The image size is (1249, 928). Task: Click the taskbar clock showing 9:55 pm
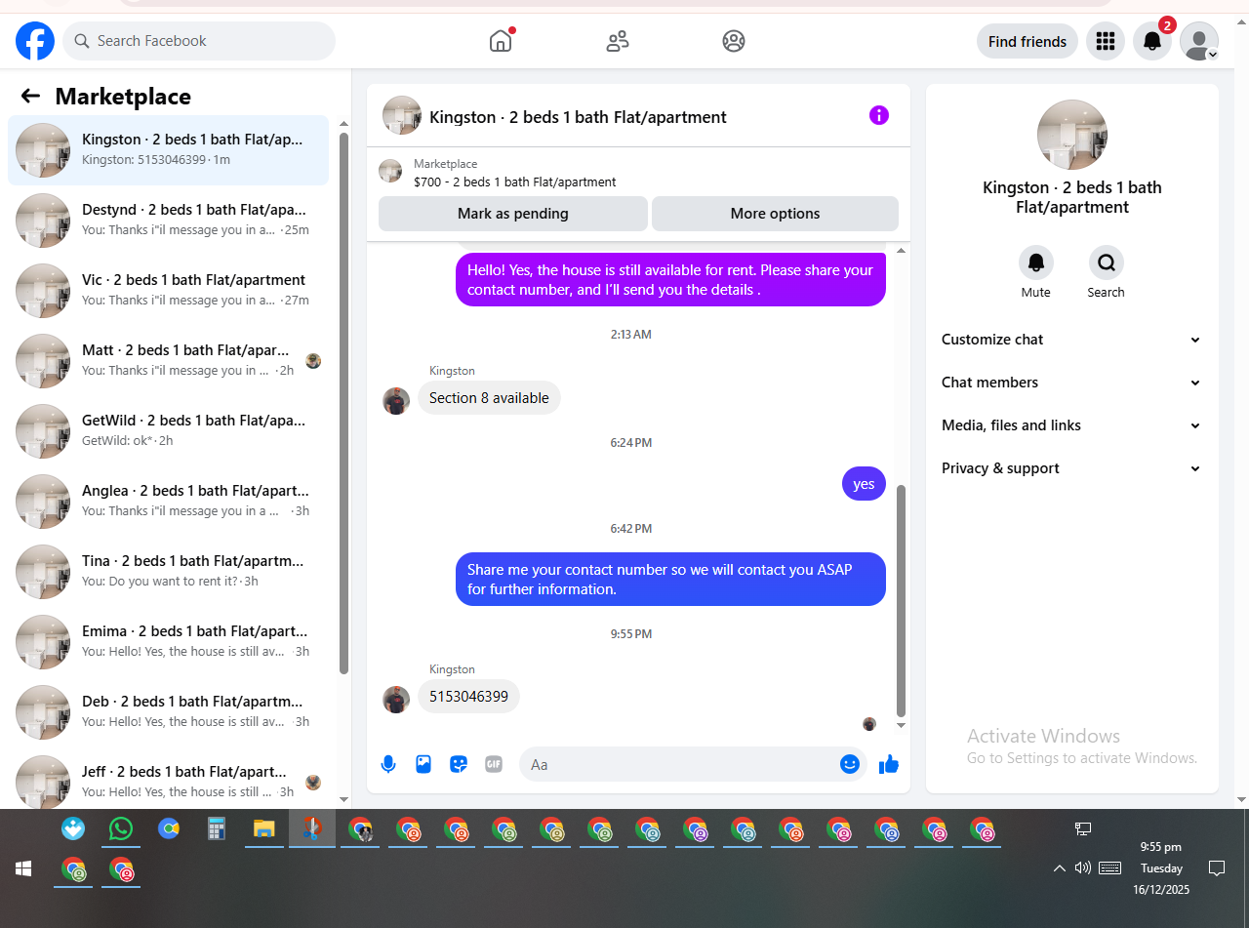(x=1161, y=868)
